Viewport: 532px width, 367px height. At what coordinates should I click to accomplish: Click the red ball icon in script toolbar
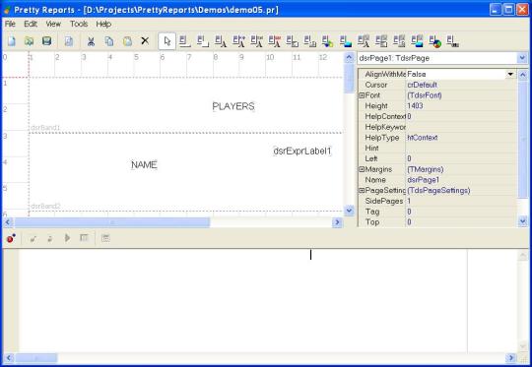tap(11, 238)
